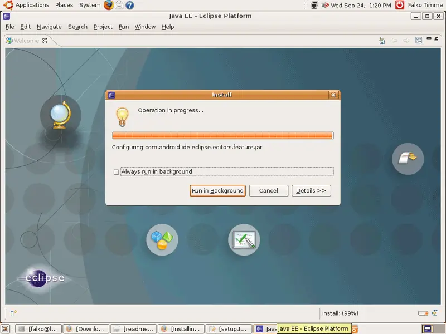Open the Edit menu
The height and width of the screenshot is (334, 446).
coord(25,27)
